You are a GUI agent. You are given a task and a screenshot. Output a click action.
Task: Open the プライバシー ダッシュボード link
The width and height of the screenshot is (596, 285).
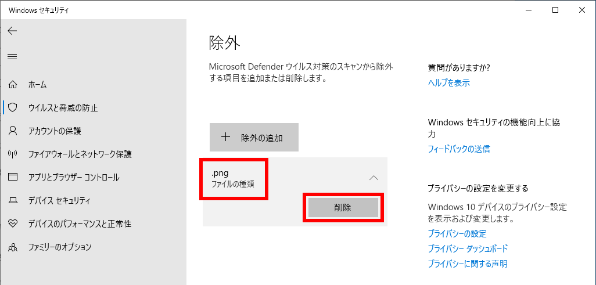(468, 249)
